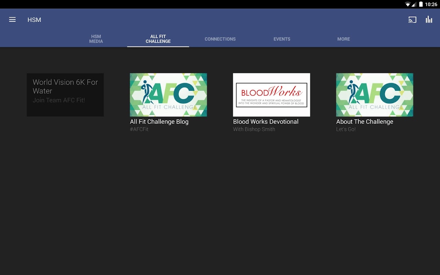Screen dimensions: 440x275
Task: Go to the Events tab
Action: pos(282,39)
